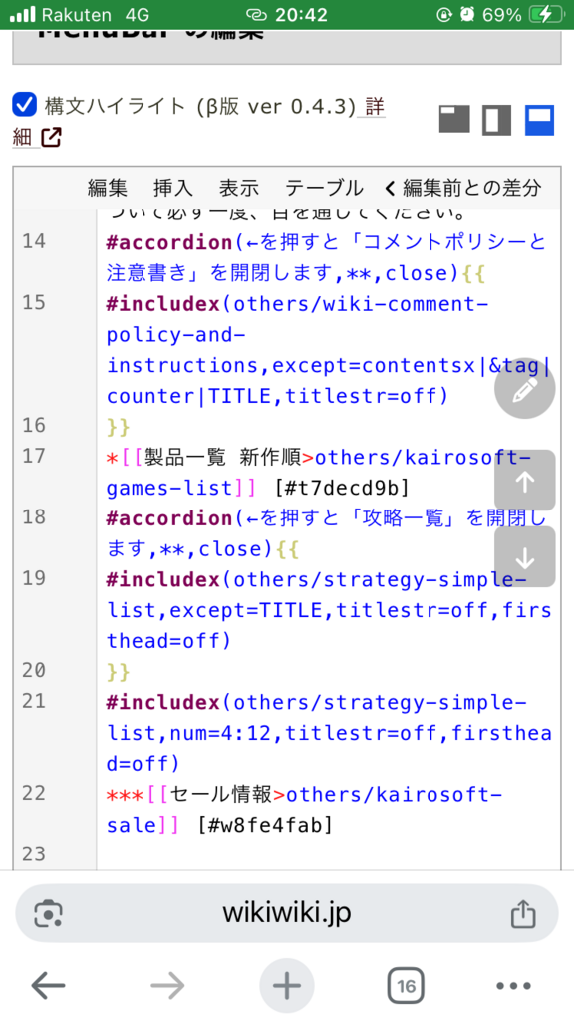Select the top-preview layout icon
Viewport: 574px width, 1021px height.
454,120
